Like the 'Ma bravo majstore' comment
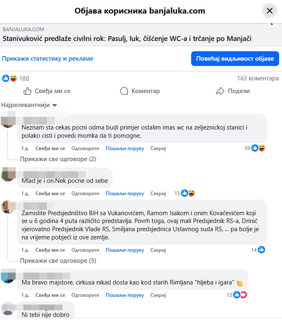282x323 pixels. pyautogui.click(x=50, y=295)
